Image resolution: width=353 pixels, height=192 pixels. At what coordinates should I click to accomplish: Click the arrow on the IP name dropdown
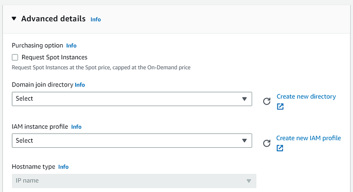tap(249, 181)
